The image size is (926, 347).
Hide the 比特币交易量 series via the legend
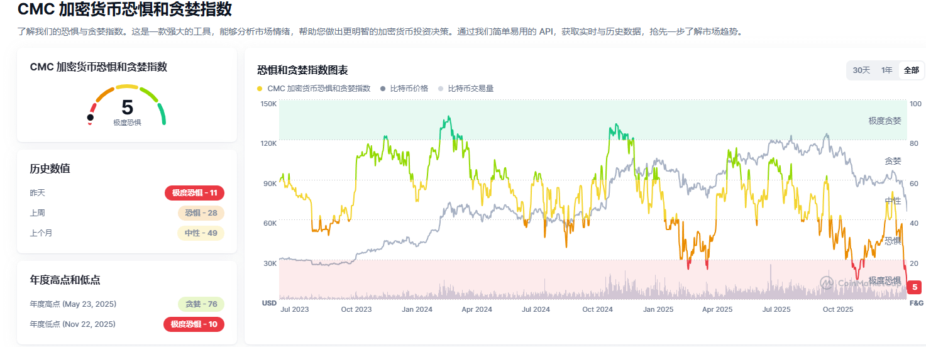466,89
